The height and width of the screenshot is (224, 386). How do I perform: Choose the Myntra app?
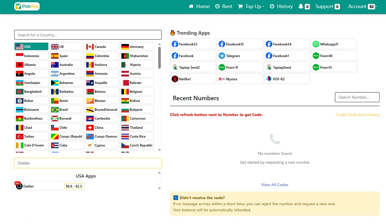[x=240, y=79]
